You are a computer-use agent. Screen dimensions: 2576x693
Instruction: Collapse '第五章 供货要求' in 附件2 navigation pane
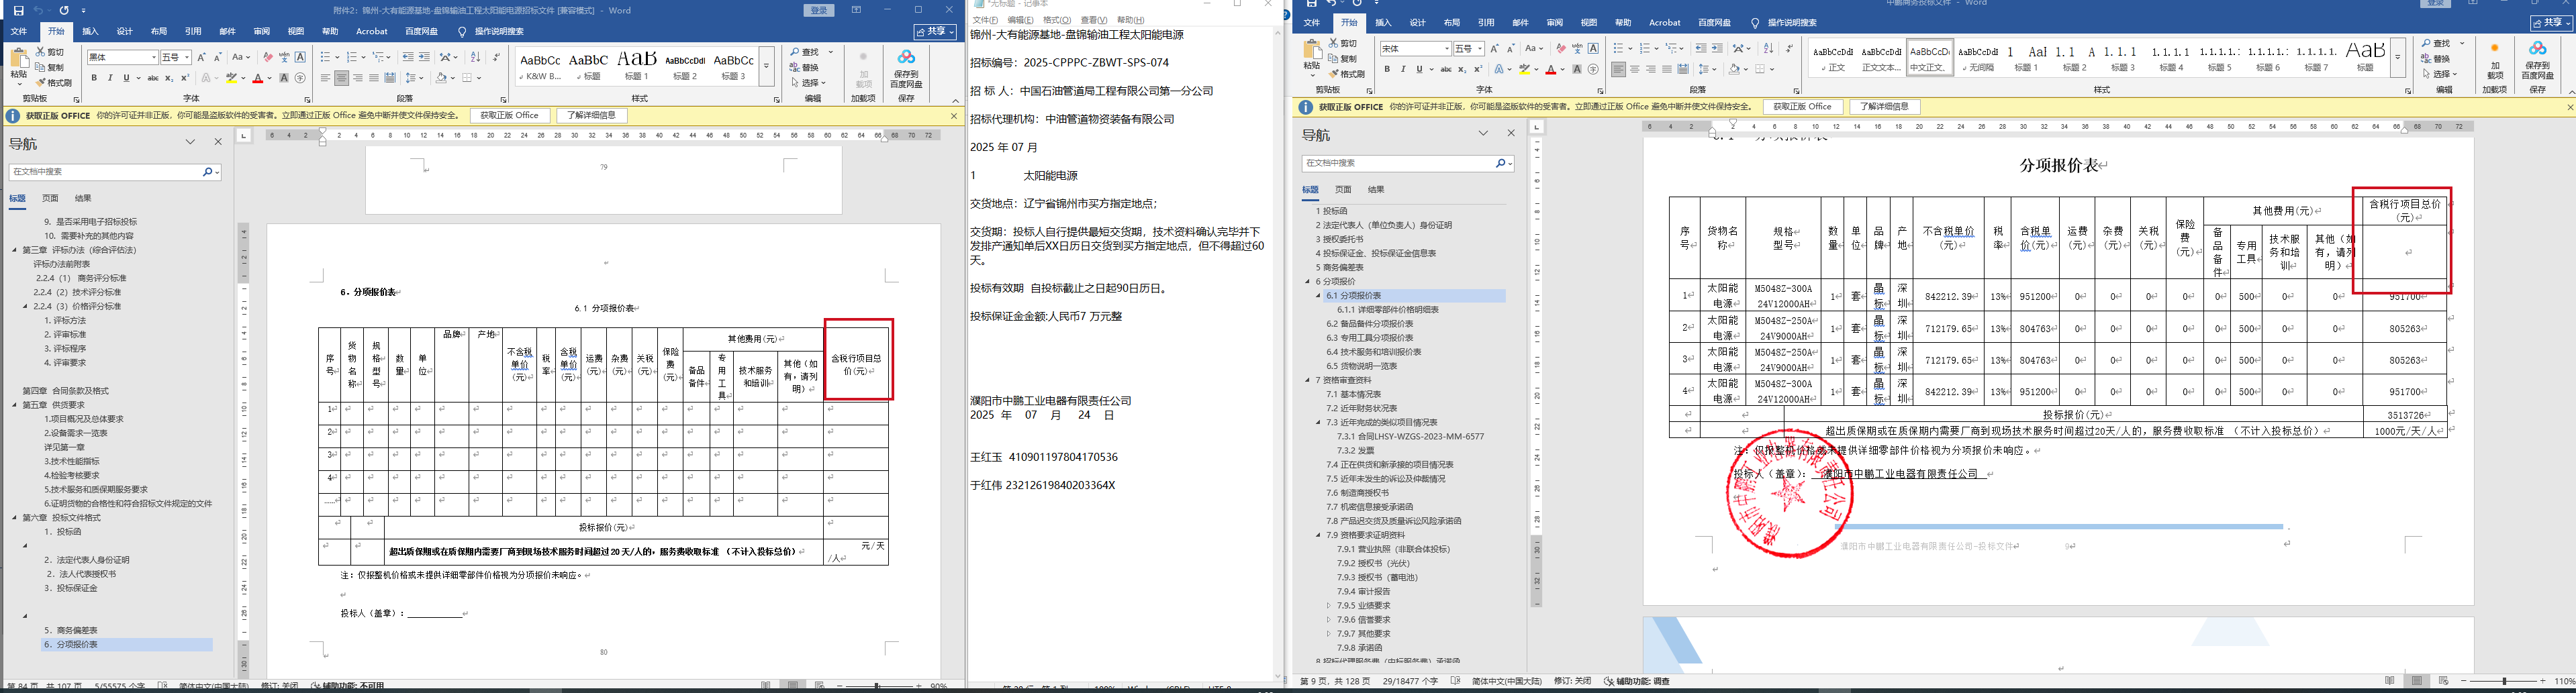point(14,405)
